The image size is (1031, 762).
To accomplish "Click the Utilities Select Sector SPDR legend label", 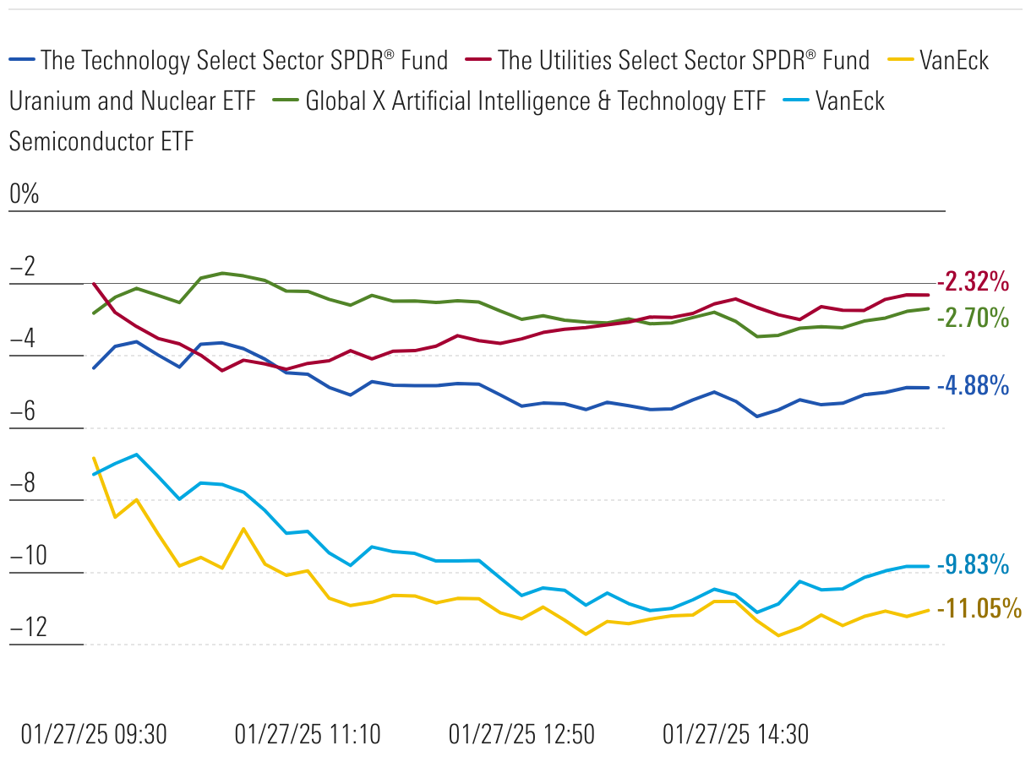I will pyautogui.click(x=684, y=60).
